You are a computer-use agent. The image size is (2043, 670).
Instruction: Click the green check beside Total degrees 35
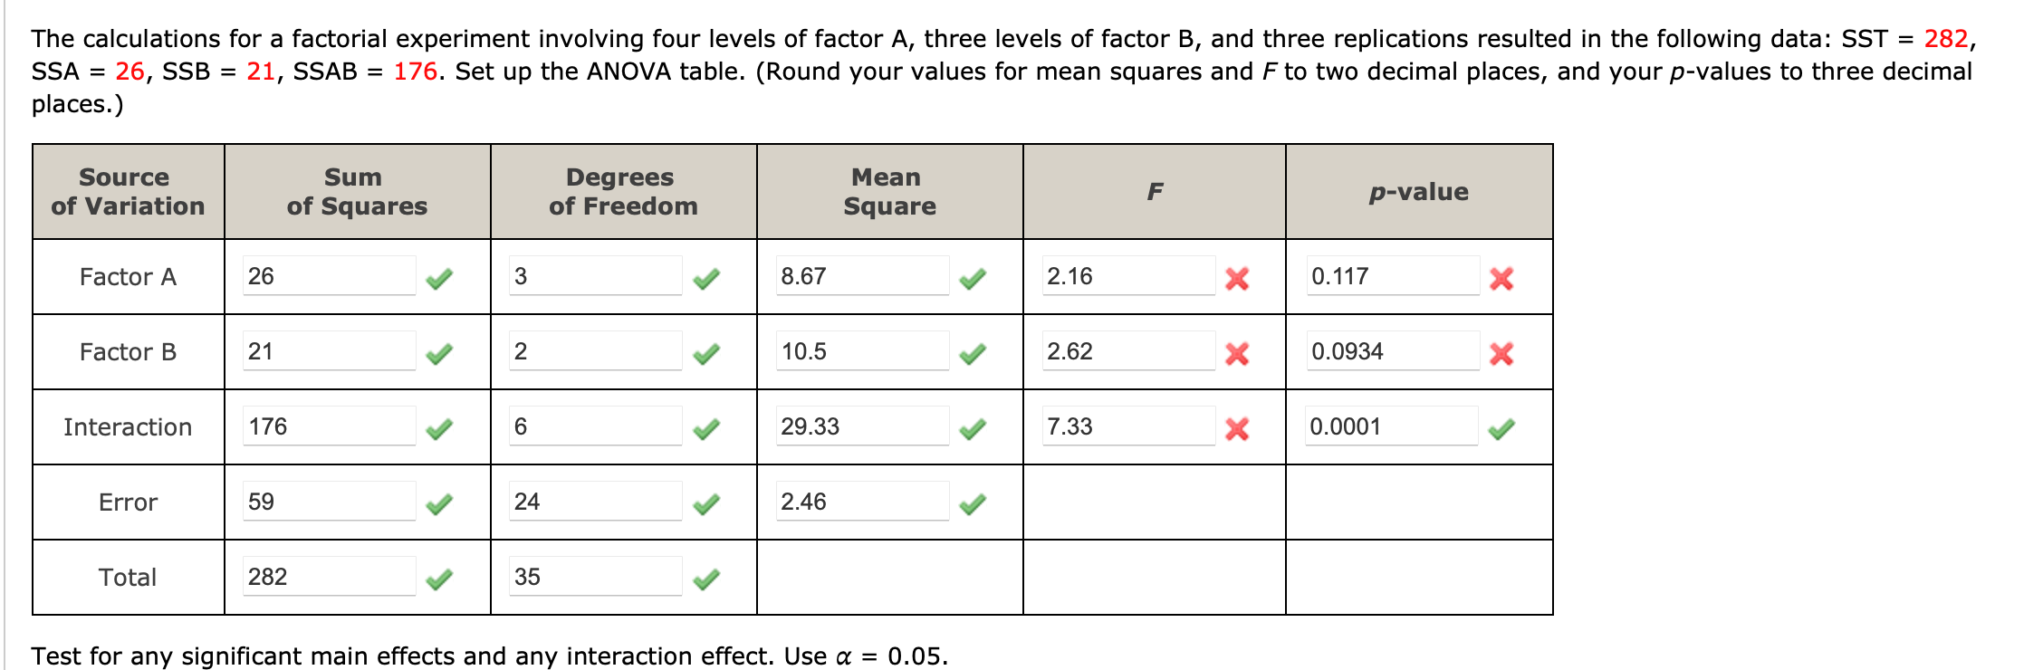coord(708,579)
